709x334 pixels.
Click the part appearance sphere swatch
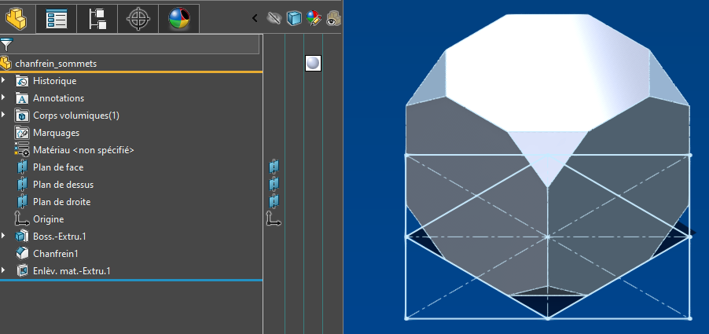[x=313, y=64]
